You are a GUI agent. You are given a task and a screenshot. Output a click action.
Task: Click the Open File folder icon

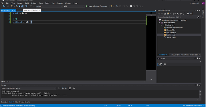(17, 6)
